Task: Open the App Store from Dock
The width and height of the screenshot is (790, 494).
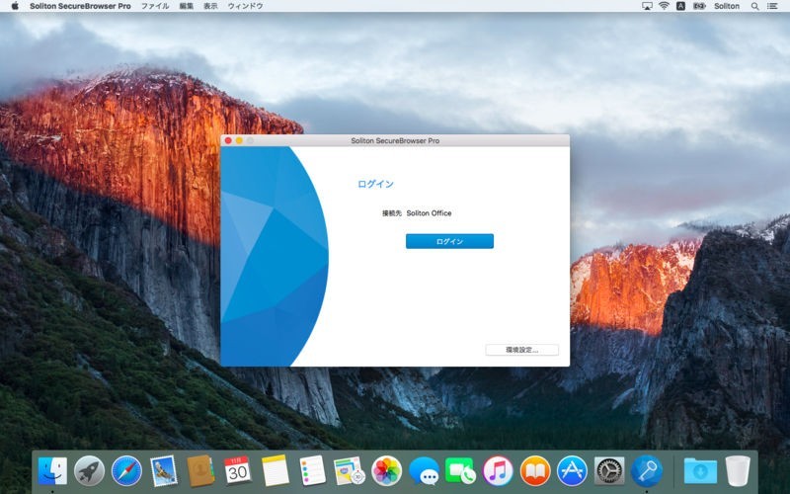Action: pos(572,470)
